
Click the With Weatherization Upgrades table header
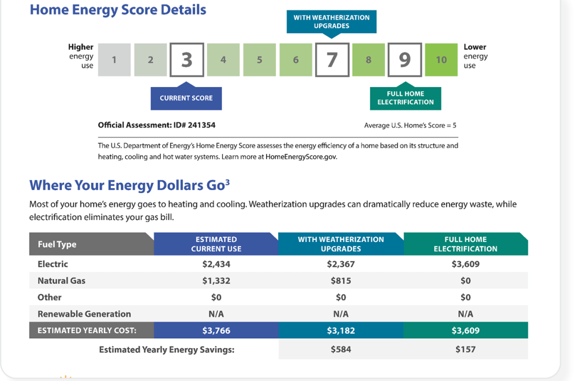(341, 244)
